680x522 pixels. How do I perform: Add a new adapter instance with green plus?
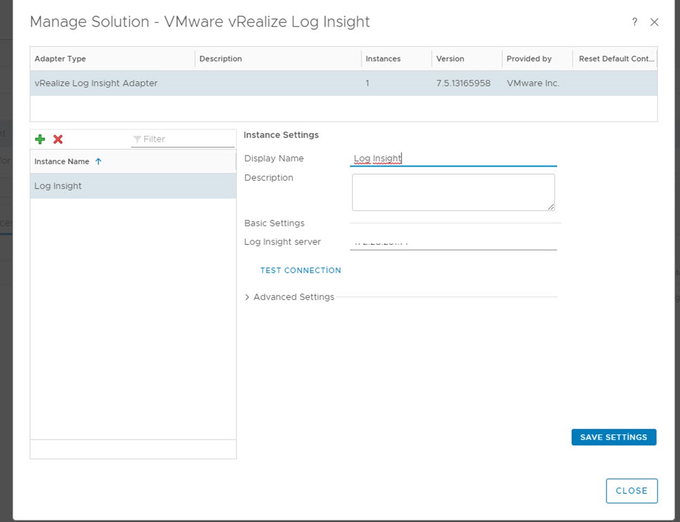pos(40,139)
